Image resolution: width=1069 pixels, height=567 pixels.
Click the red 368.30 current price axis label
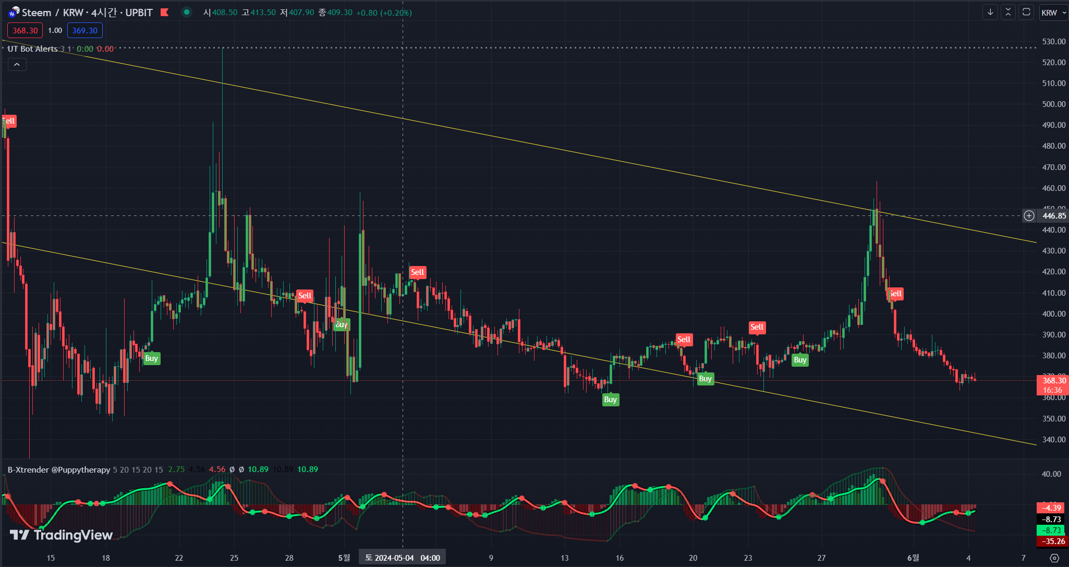[x=1053, y=381]
